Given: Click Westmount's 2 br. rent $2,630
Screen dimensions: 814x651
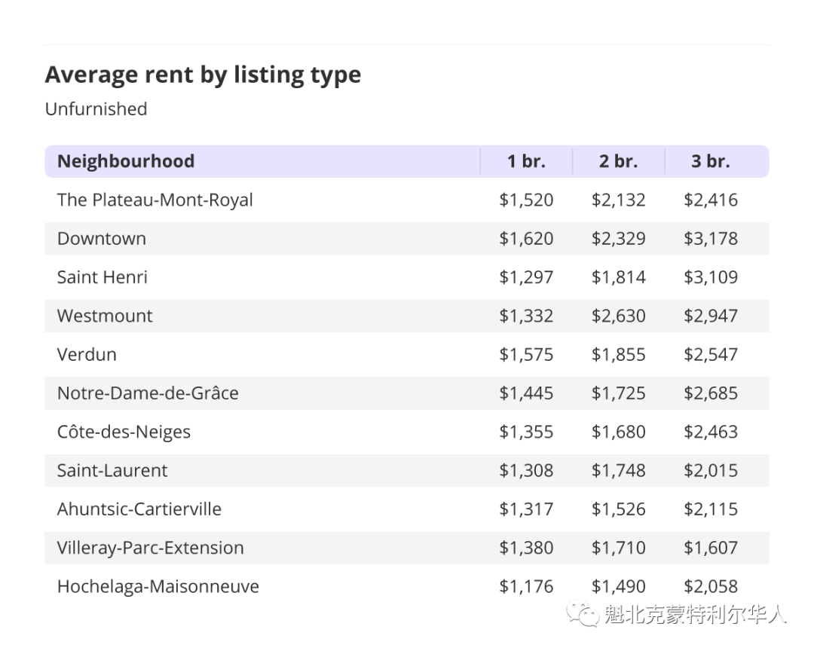Looking at the screenshot, I should (x=618, y=316).
